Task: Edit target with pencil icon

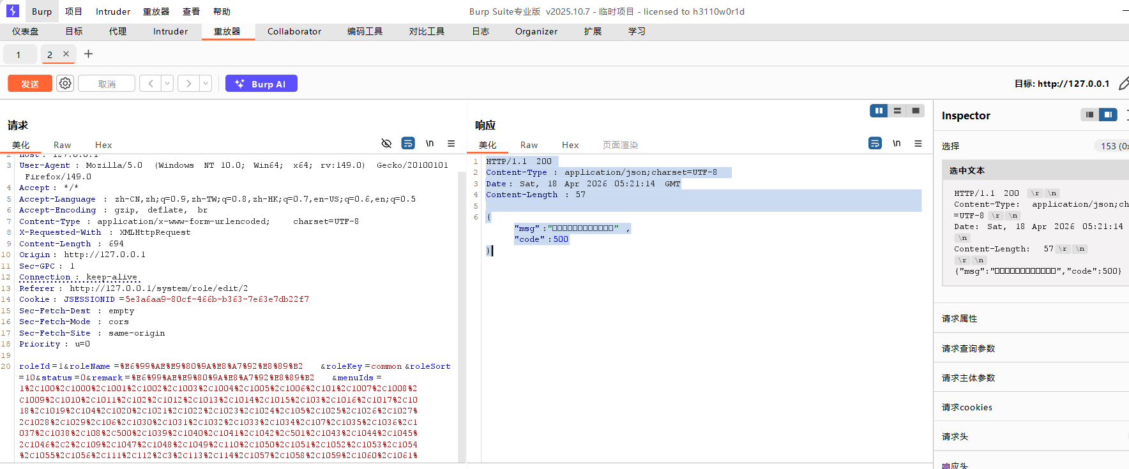Action: pos(1123,84)
